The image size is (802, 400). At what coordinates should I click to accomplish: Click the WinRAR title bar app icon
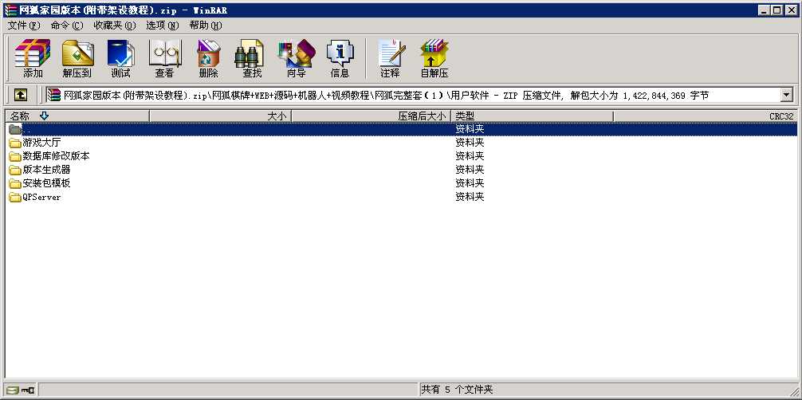pos(10,10)
